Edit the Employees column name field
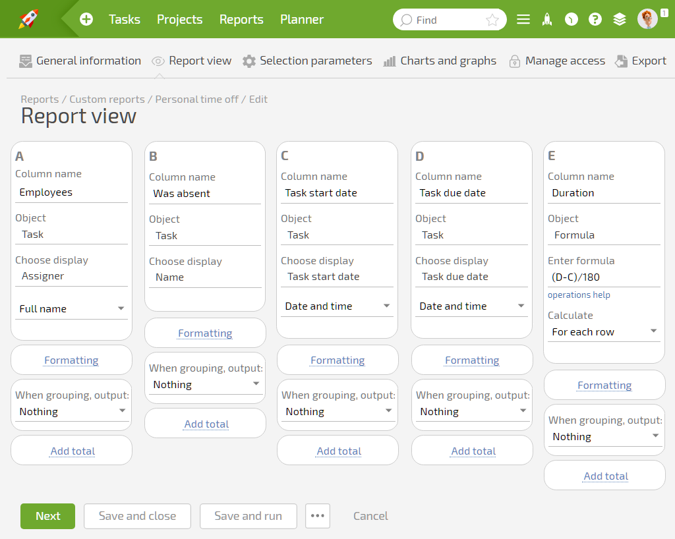Image resolution: width=675 pixels, height=539 pixels. coord(71,192)
